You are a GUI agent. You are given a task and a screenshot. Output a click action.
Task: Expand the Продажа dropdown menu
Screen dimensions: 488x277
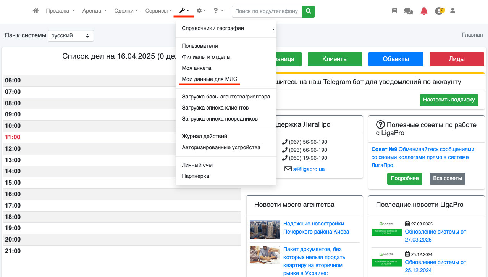[60, 11]
